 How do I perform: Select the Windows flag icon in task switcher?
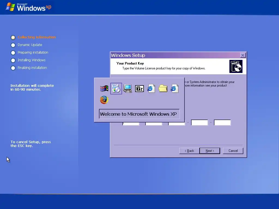point(104,88)
